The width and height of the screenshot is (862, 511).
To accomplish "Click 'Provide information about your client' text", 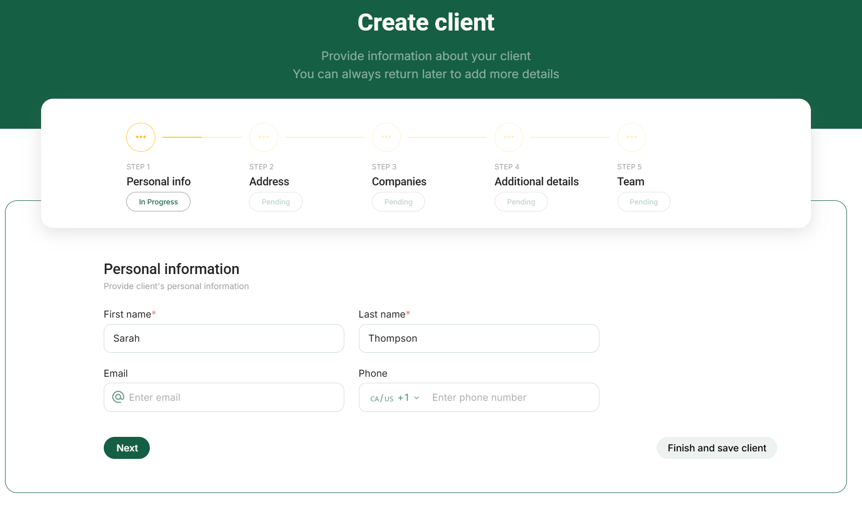I will 426,56.
